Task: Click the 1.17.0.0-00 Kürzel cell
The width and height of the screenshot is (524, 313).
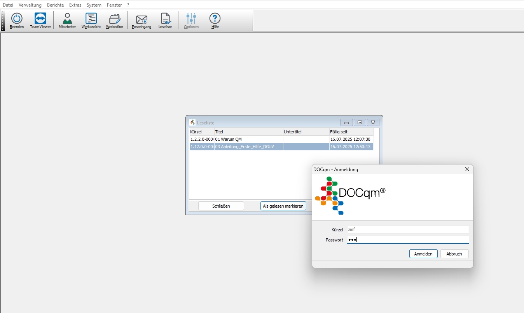Action: (201, 147)
